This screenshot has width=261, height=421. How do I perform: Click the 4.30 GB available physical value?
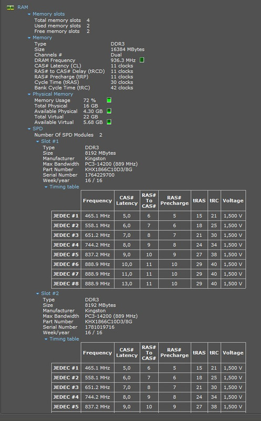pos(93,112)
